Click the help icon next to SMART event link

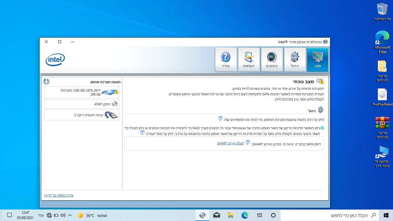coord(248,142)
